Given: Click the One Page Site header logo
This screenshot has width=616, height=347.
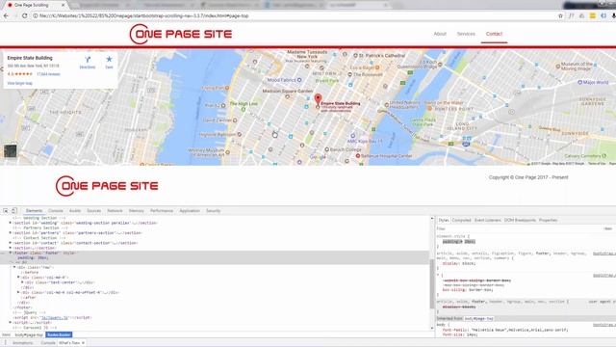Looking at the screenshot, I should (181, 34).
